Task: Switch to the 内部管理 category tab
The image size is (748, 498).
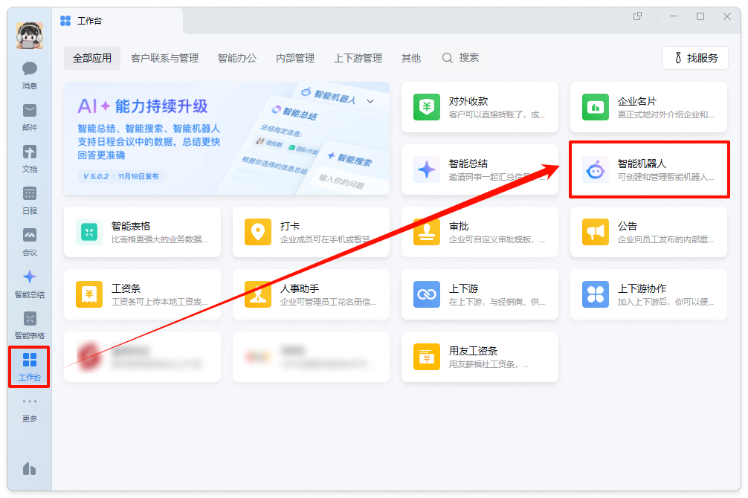Action: [295, 57]
